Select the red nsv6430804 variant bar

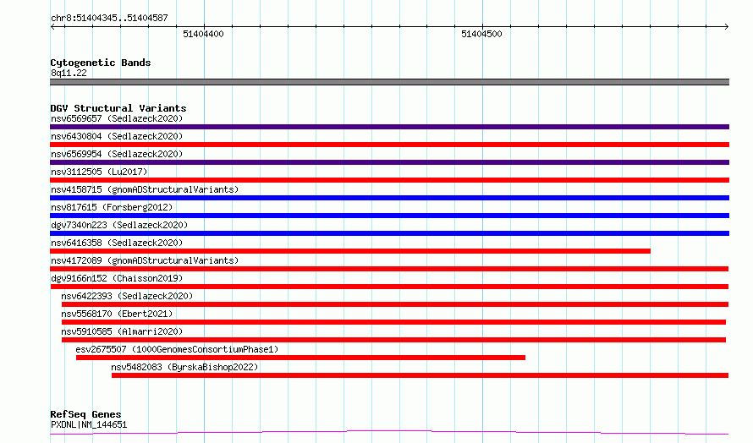coord(389,145)
